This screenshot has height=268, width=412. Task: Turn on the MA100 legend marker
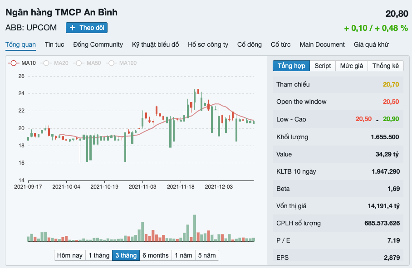[x=112, y=63]
